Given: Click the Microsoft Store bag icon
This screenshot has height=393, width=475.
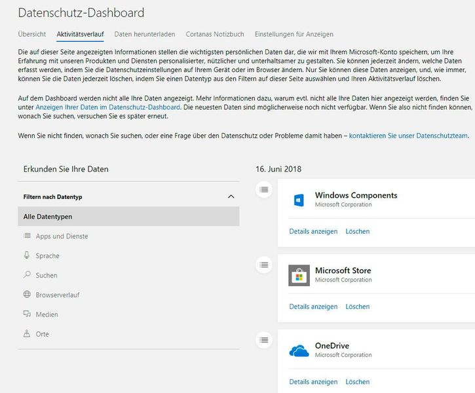Looking at the screenshot, I should coord(299,276).
